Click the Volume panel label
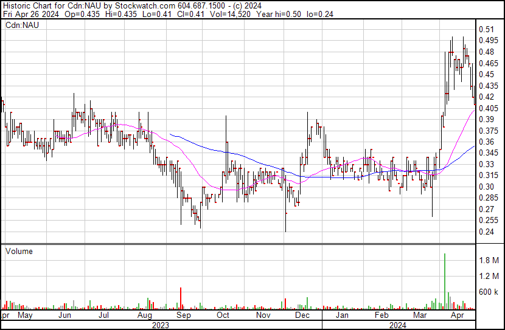 [19, 251]
